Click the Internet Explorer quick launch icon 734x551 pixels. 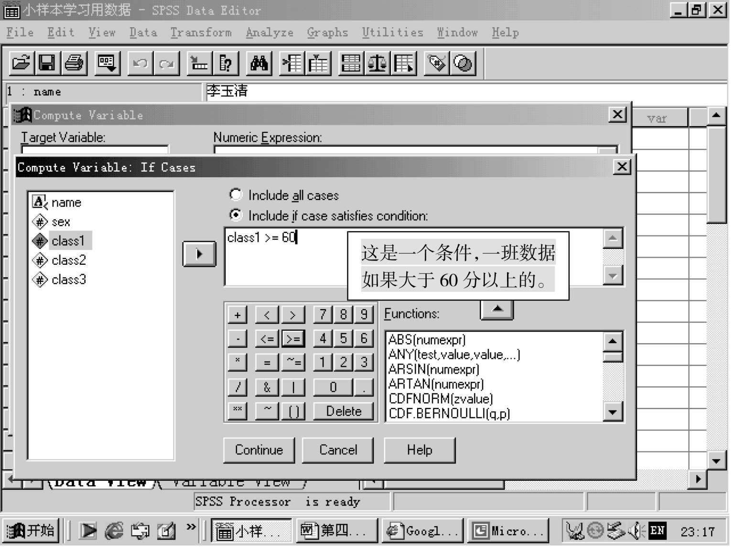point(114,530)
